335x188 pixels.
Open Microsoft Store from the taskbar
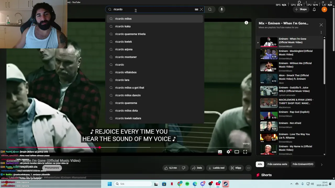tap(164, 184)
